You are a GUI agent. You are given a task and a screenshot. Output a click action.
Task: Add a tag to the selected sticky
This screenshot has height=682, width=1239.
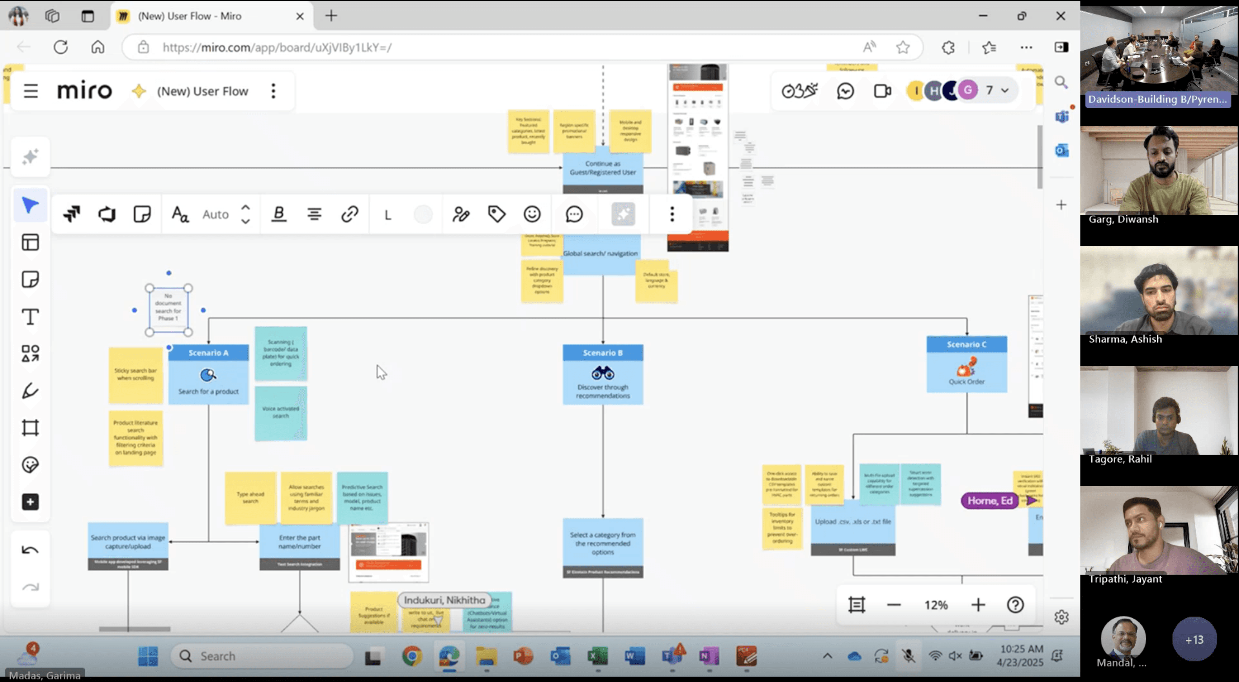[x=497, y=214]
